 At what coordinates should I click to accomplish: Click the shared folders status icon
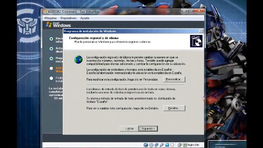[167, 145]
